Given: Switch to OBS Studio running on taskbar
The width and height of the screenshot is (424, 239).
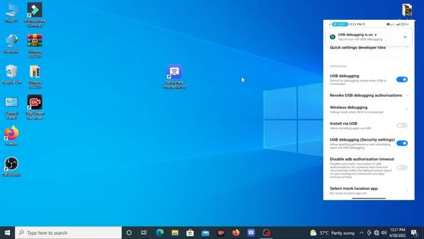Looking at the screenshot, I should (x=266, y=233).
